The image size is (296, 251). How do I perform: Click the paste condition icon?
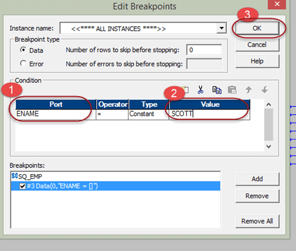coord(232,90)
